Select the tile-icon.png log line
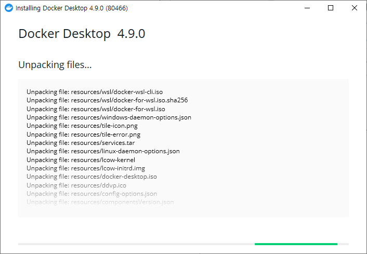The height and width of the screenshot is (254, 367). 82,126
